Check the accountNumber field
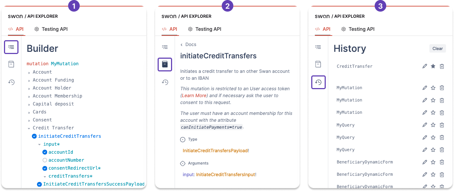The image size is (454, 191). tap(45, 160)
